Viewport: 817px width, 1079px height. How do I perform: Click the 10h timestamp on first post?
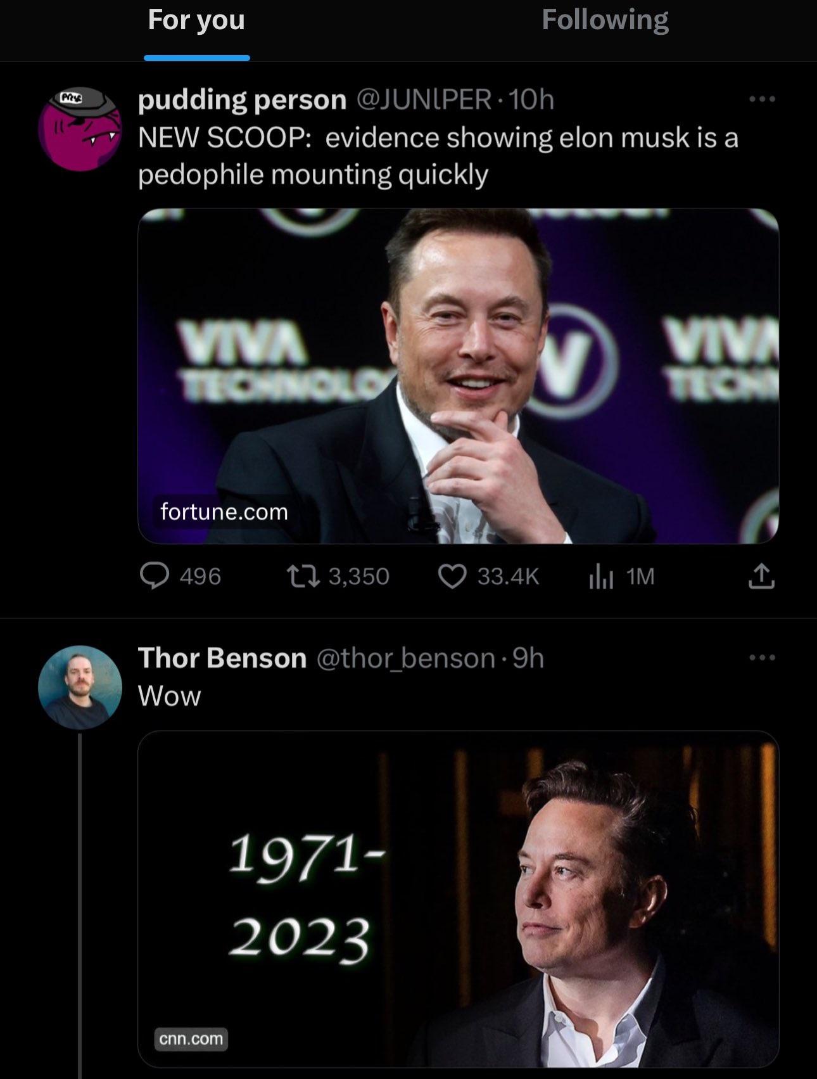point(531,99)
